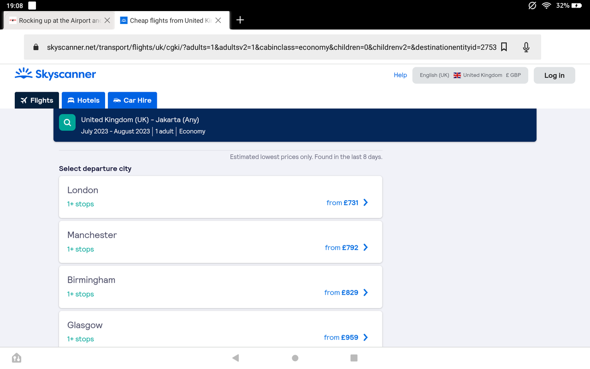Expand London flight details via its chevron

point(365,202)
